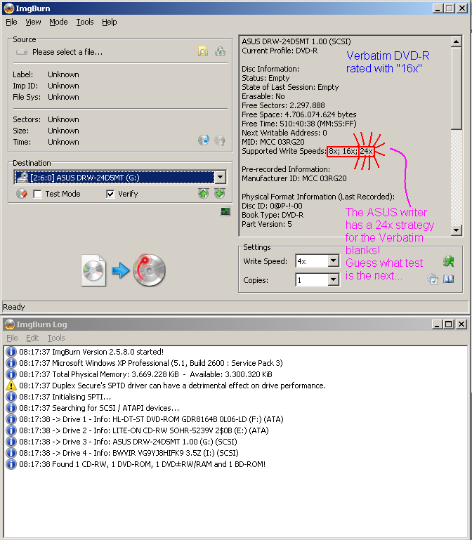Image resolution: width=472 pixels, height=540 pixels.
Task: Click log line for Drive 4 BWVIR
Action: click(x=129, y=453)
